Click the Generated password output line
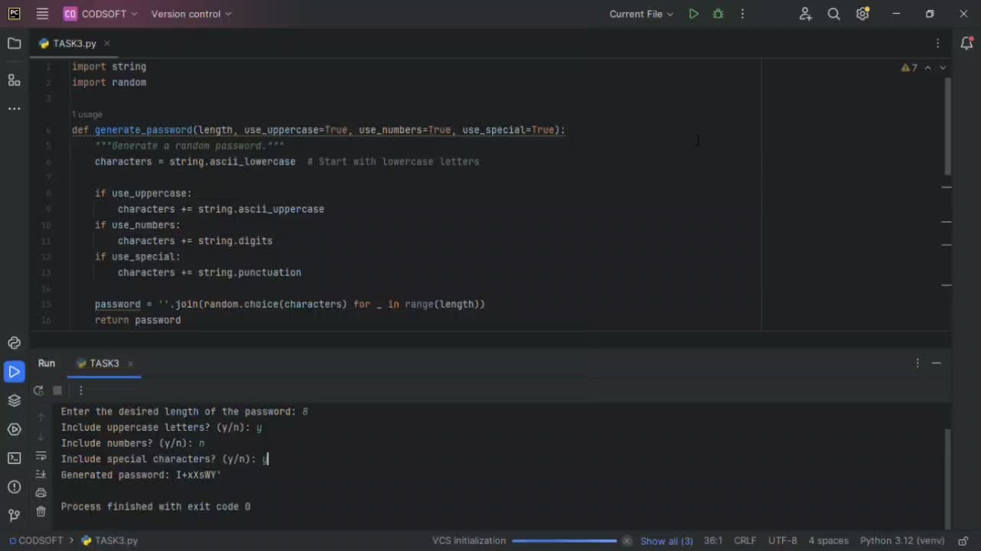The width and height of the screenshot is (981, 551). [142, 475]
